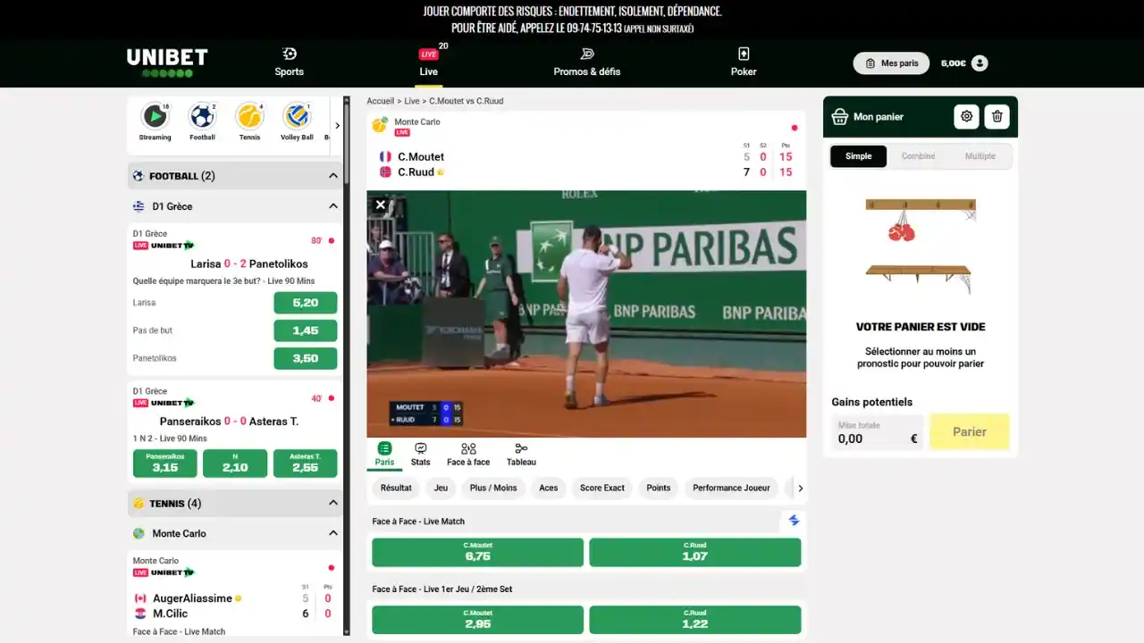Viewport: 1144px width, 643px height.
Task: Empty basket with trash icon
Action: coord(997,116)
